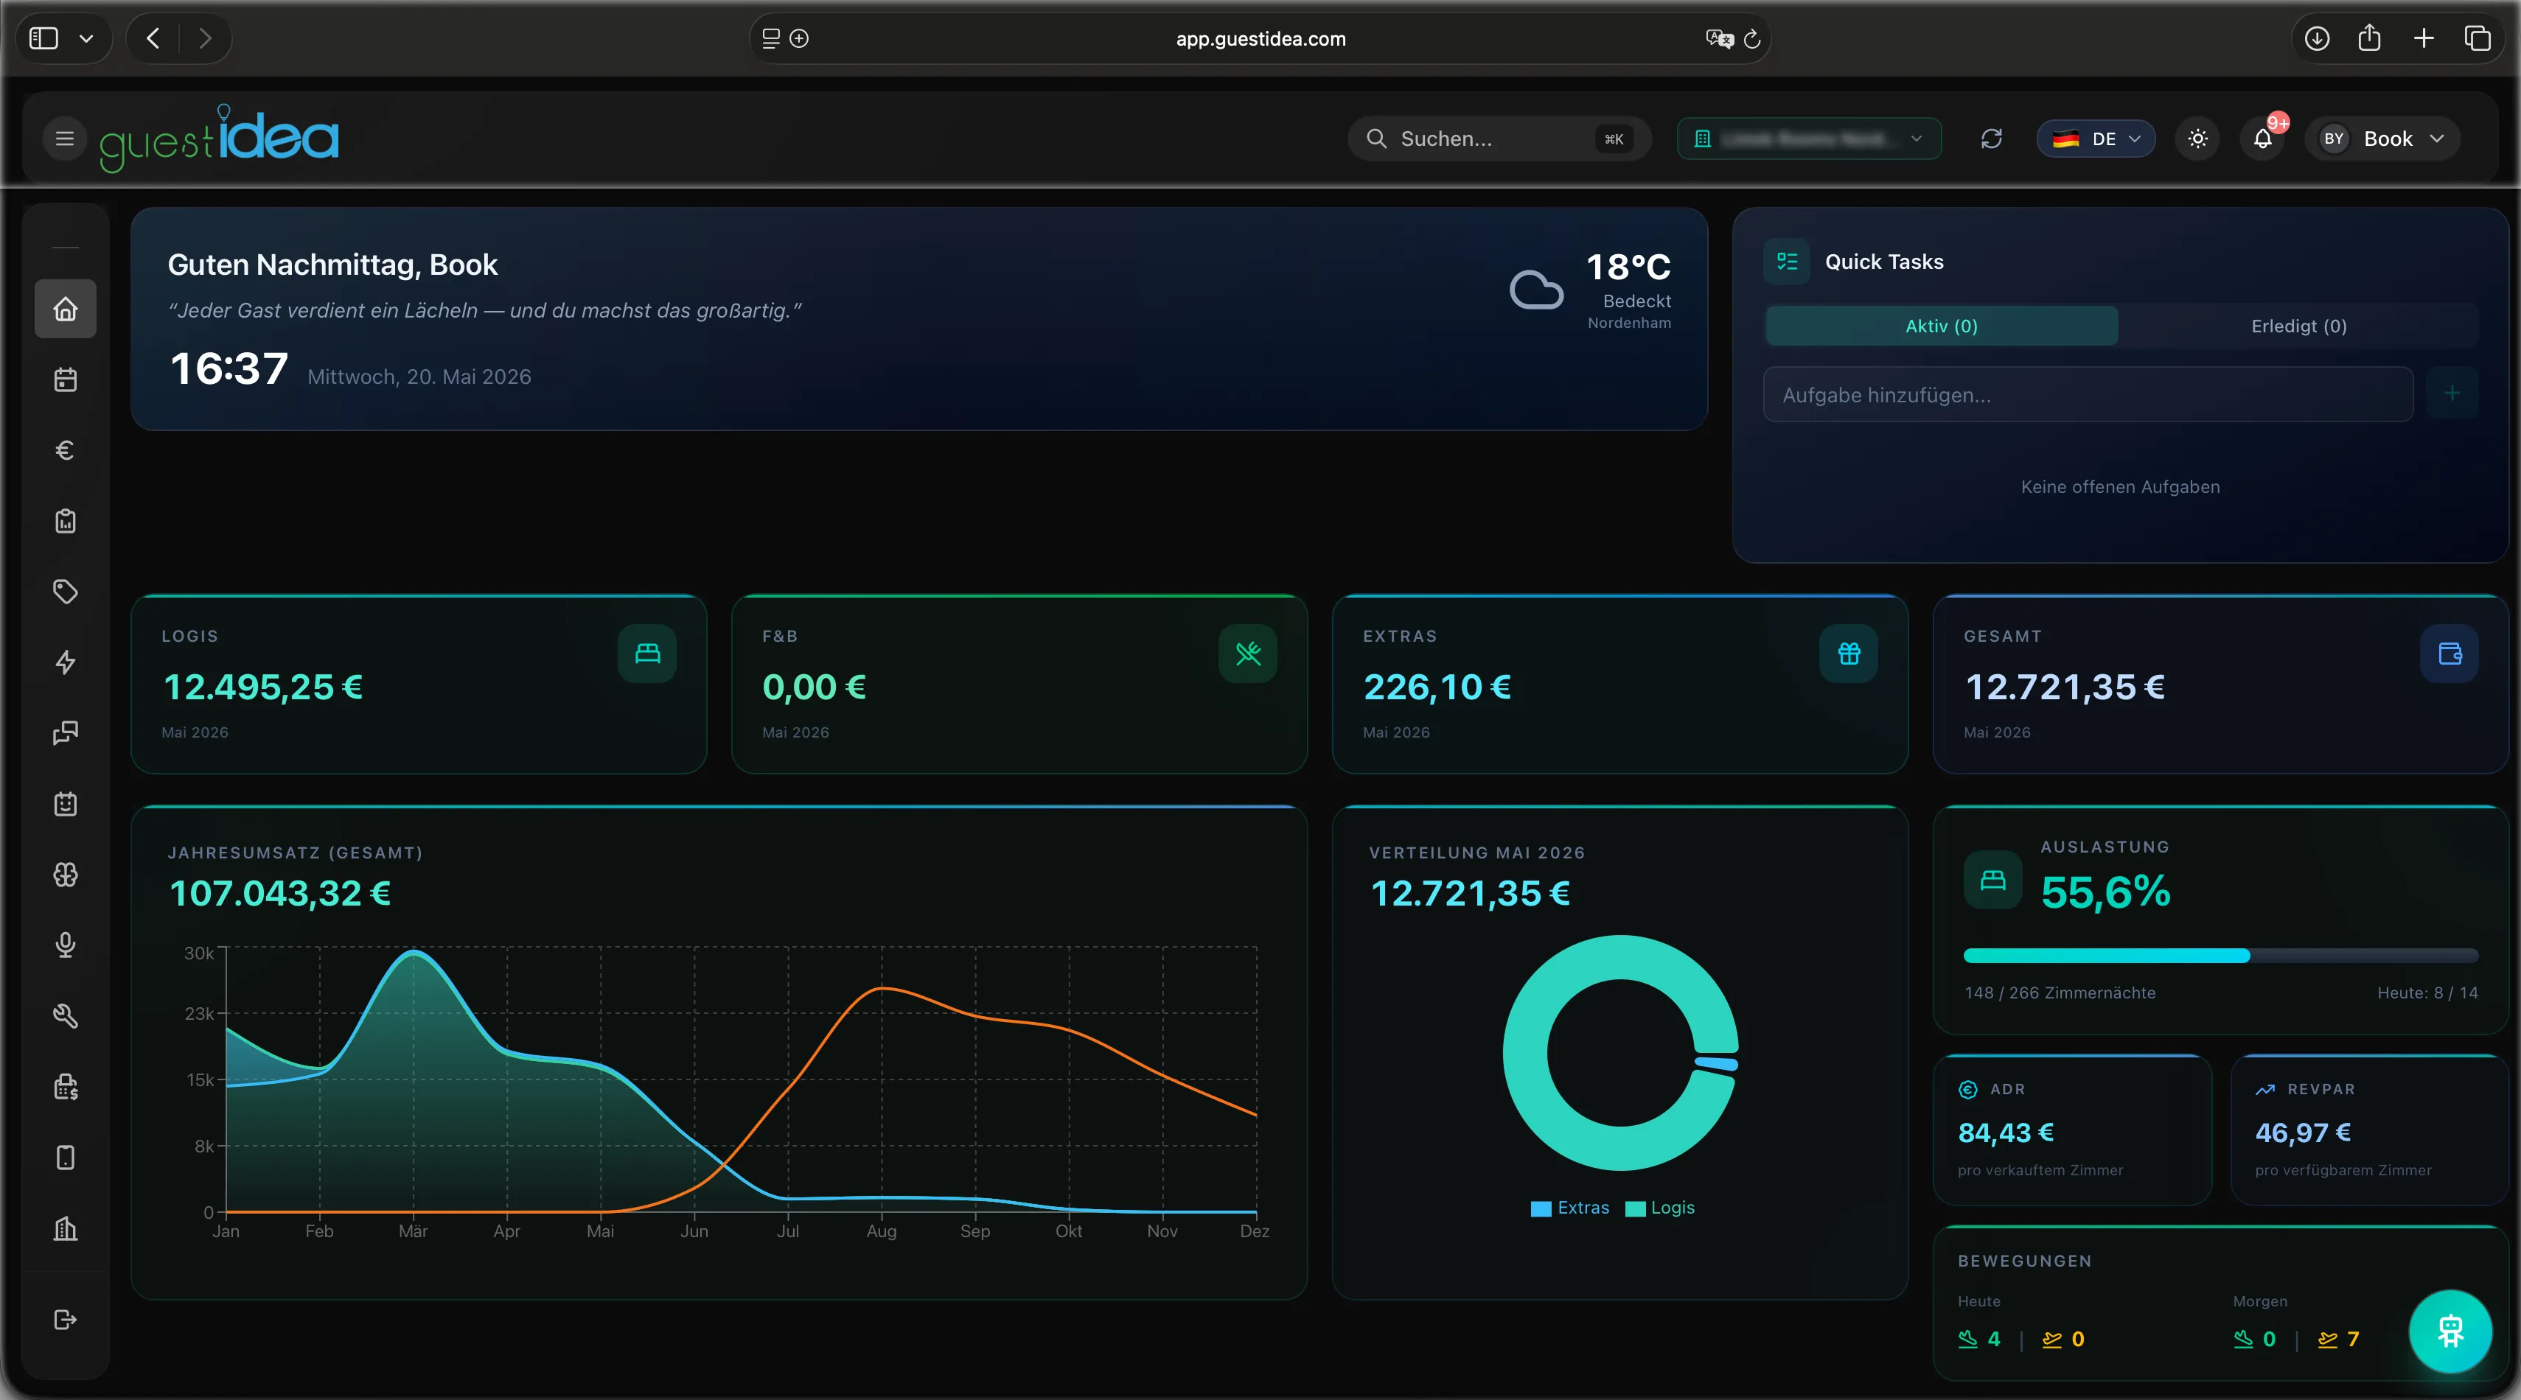Image resolution: width=2521 pixels, height=1400 pixels.
Task: Open the wrench maintenance sidebar icon
Action: pos(66,1015)
